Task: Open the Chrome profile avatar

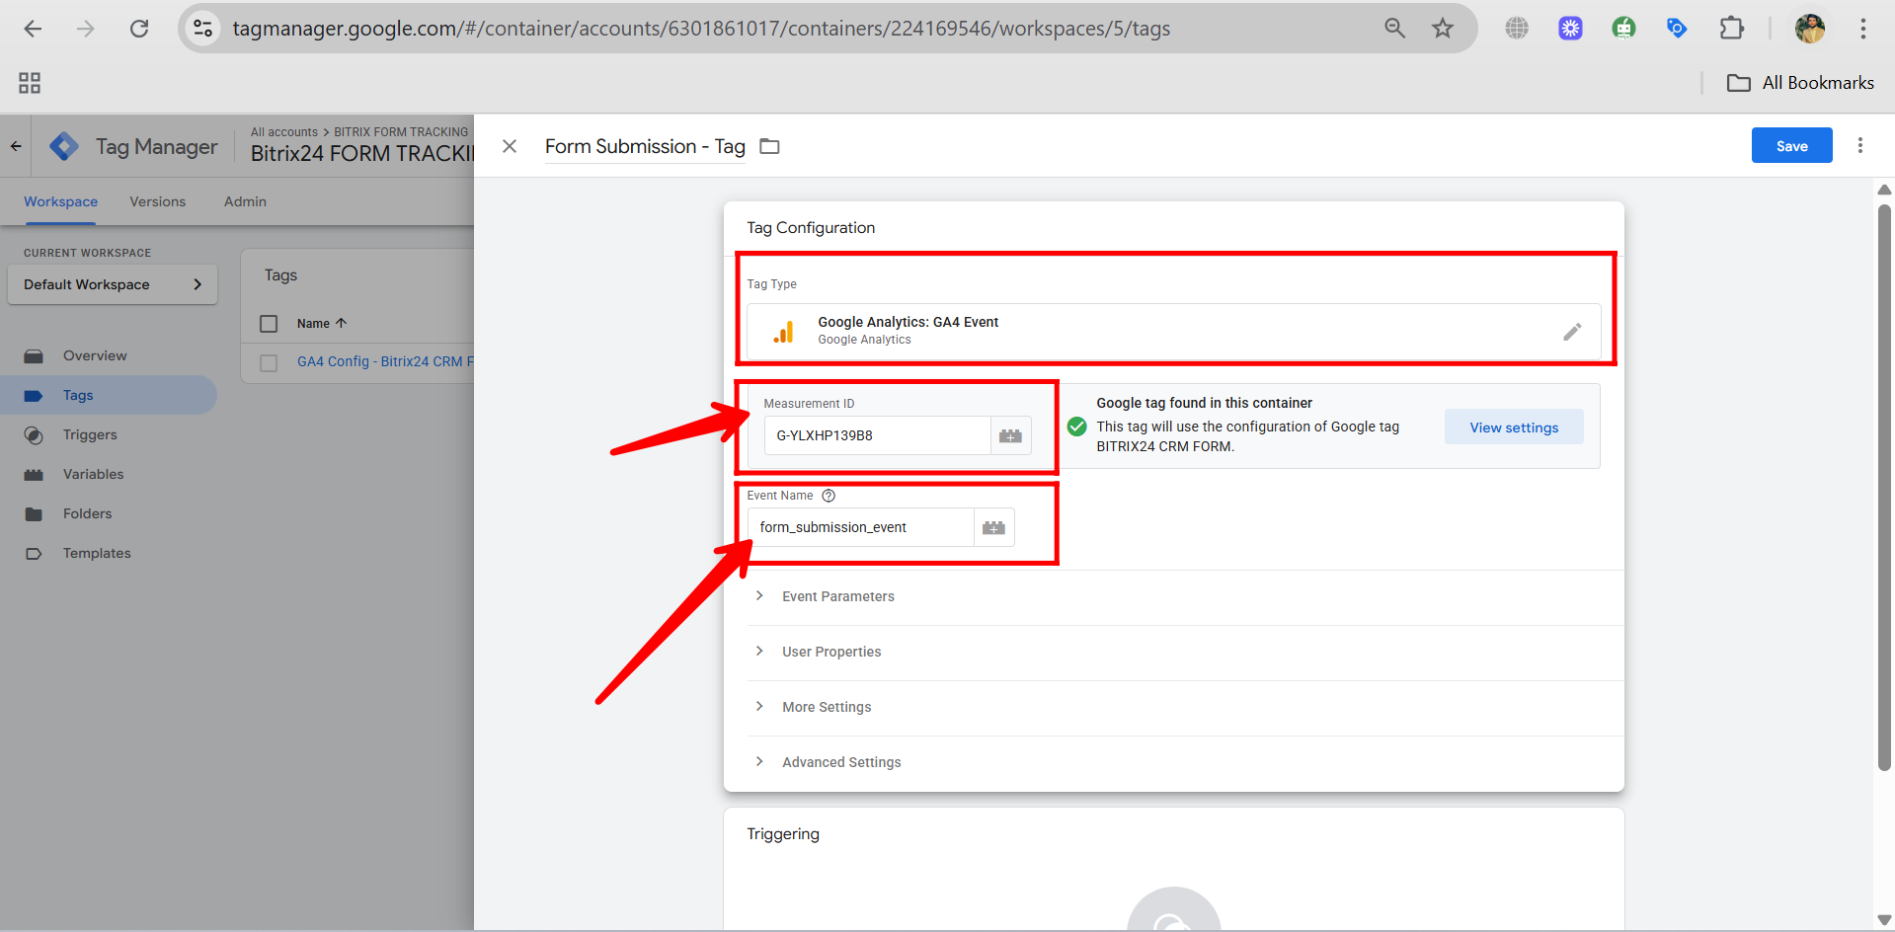Action: click(1809, 29)
